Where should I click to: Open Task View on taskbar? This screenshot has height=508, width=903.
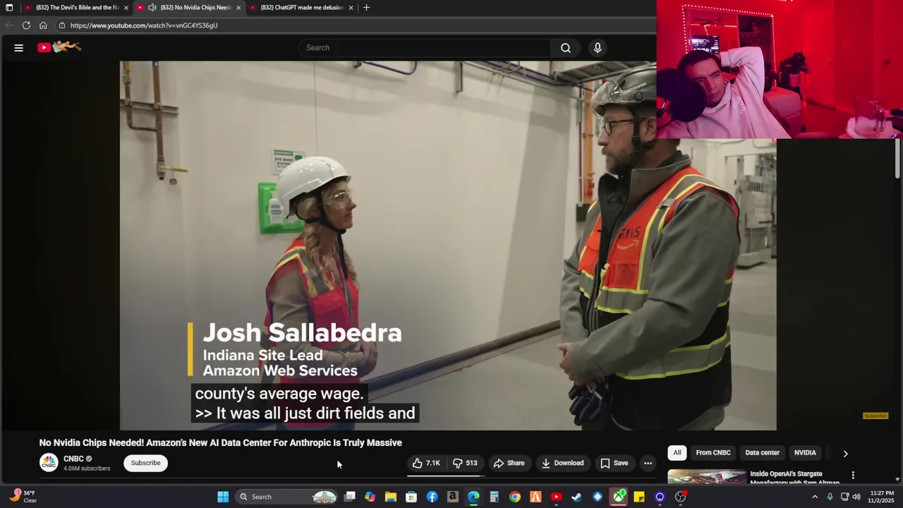(x=349, y=497)
